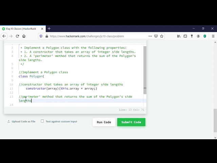Bookmark this page with the star
The image size is (217, 163).
162,36
